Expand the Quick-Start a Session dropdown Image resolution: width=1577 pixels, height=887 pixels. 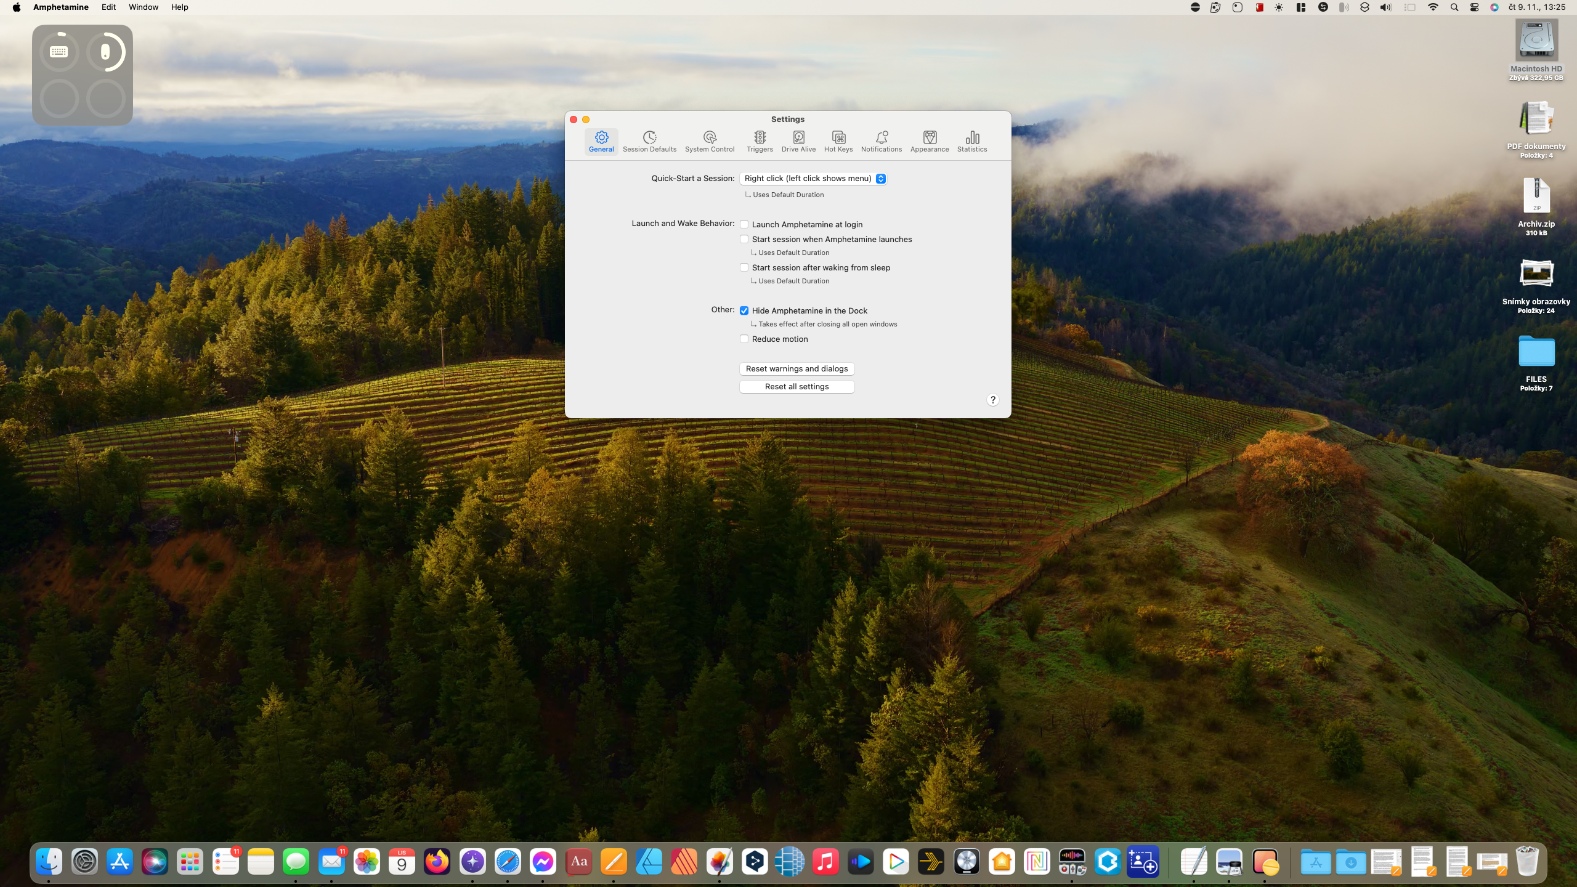click(813, 179)
